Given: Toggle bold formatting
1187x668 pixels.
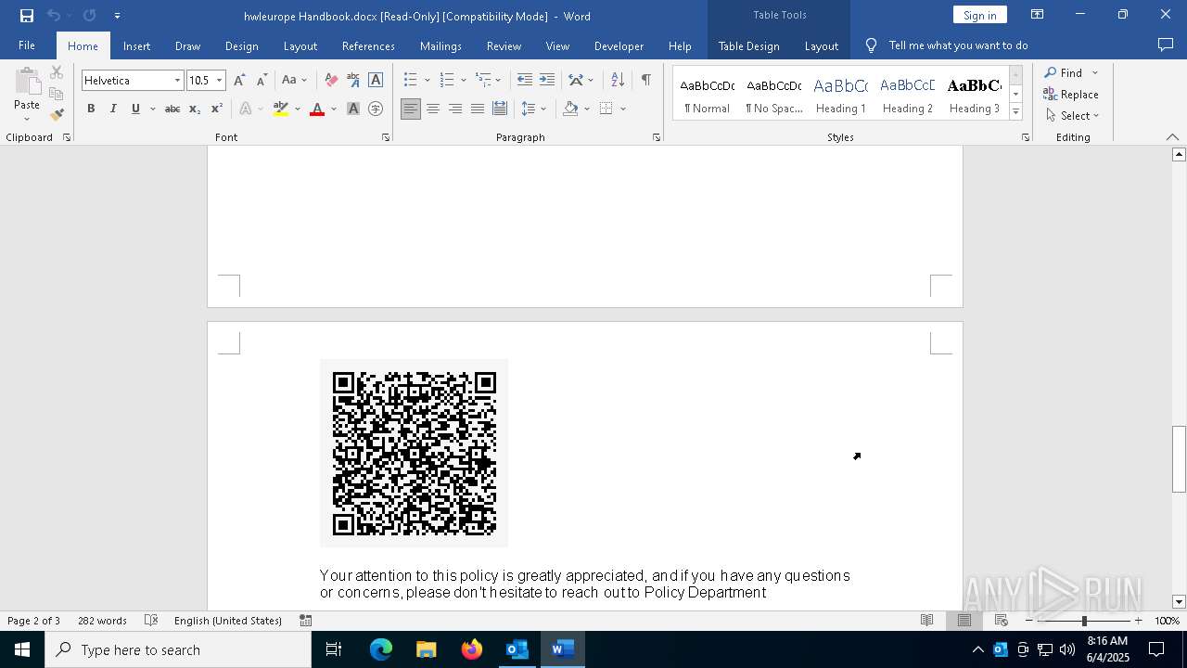Looking at the screenshot, I should click(91, 109).
